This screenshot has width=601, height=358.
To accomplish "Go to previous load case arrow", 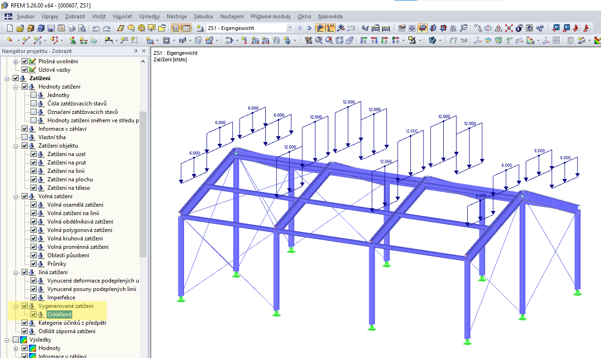I will point(300,28).
